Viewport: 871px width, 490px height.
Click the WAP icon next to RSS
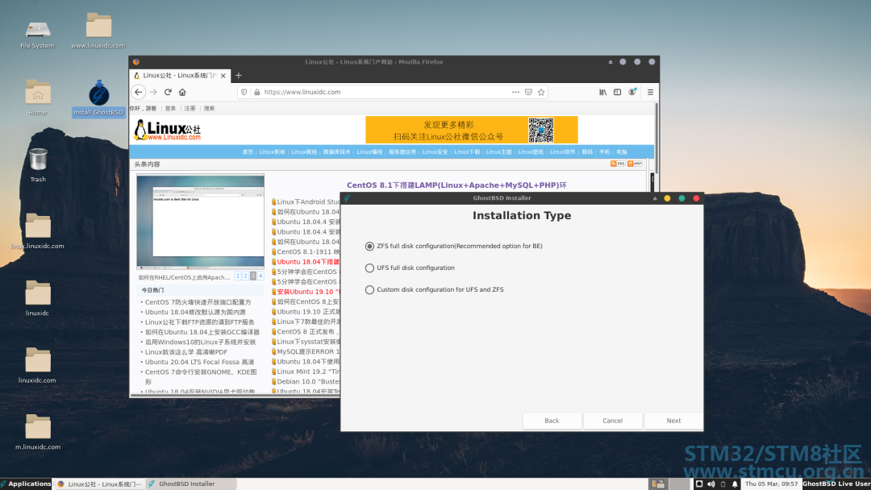click(635, 164)
